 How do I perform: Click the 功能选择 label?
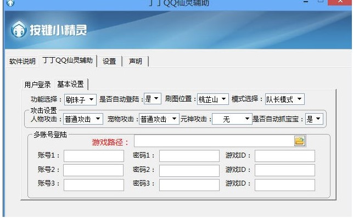tap(46, 99)
